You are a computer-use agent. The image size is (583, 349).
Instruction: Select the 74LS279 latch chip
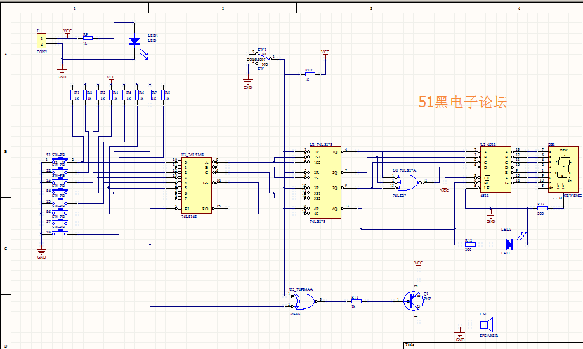(325, 182)
